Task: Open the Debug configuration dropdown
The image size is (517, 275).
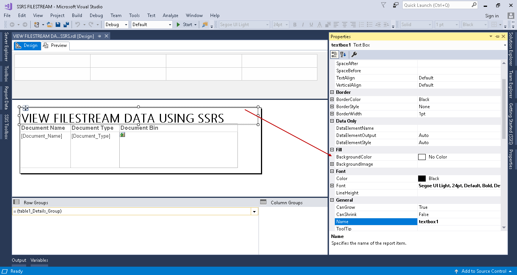Action: click(x=126, y=25)
